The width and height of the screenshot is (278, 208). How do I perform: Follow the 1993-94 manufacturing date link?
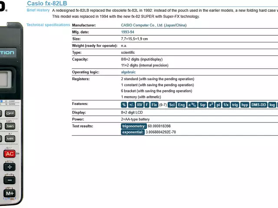[127, 32]
